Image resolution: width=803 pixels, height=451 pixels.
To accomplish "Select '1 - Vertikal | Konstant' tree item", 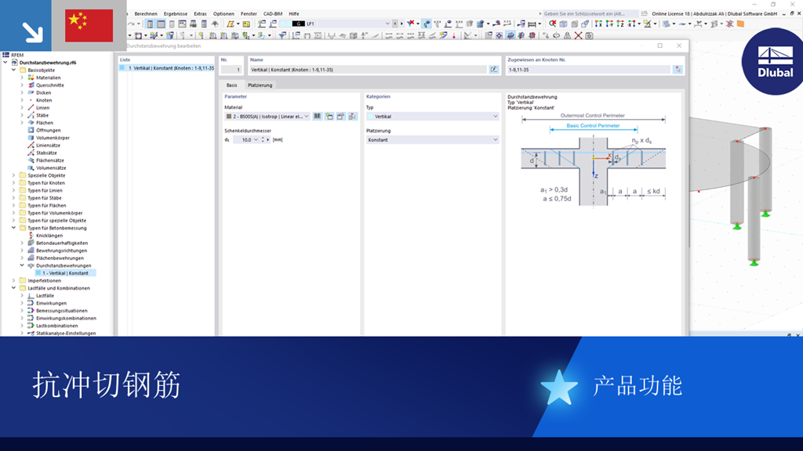I will [65, 273].
